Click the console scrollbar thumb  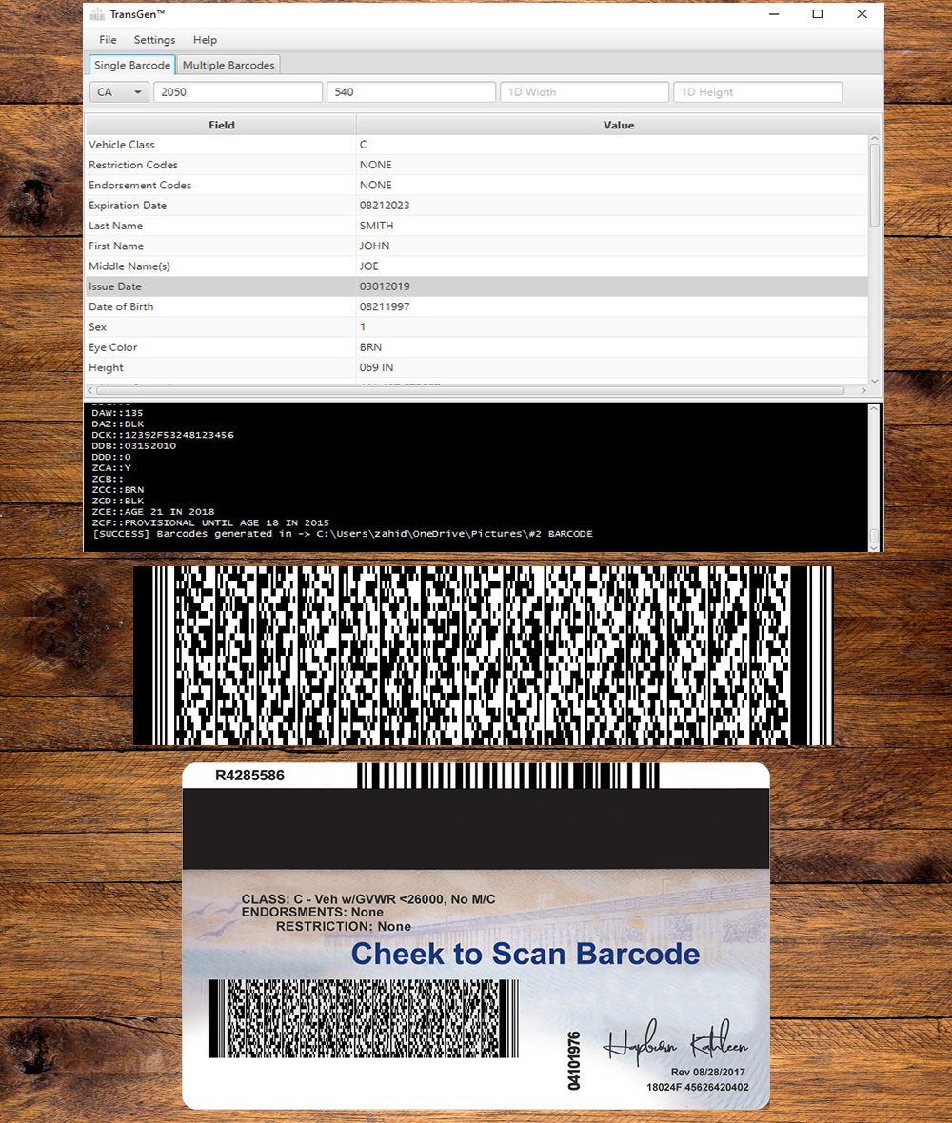point(874,536)
